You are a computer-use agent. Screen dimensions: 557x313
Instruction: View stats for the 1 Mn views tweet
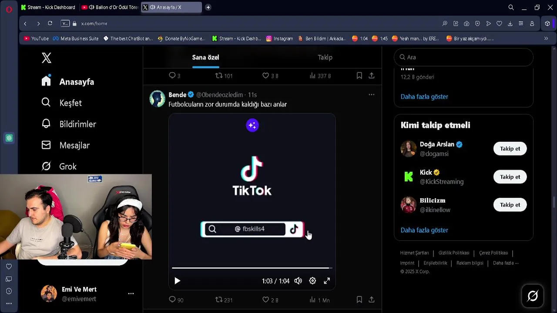pyautogui.click(x=319, y=300)
